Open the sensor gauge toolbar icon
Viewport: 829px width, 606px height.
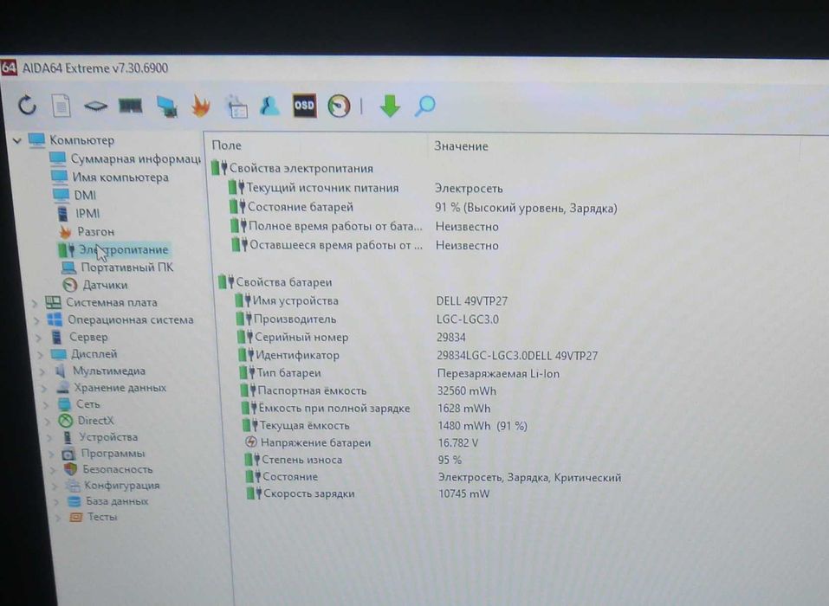(x=339, y=106)
